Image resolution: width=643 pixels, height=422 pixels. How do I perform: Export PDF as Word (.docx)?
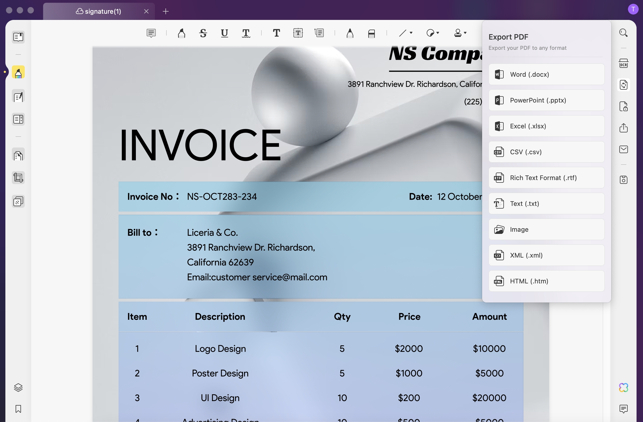(546, 74)
